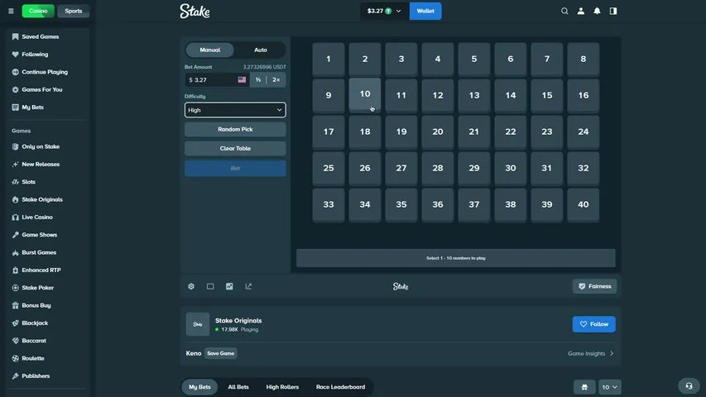The height and width of the screenshot is (397, 706).
Task: Open Live Casino category
Action: [37, 217]
